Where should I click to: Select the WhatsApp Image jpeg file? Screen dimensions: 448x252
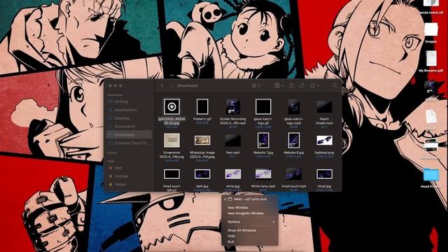(x=202, y=140)
